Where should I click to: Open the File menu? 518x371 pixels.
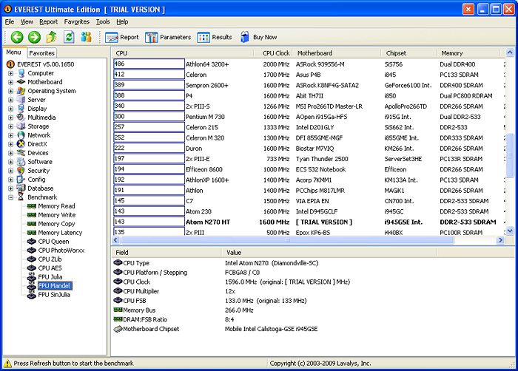click(10, 21)
